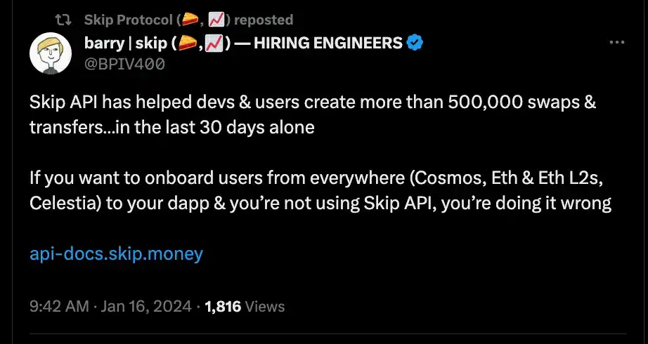Click the repost arrows icon above the tweet

63,20
